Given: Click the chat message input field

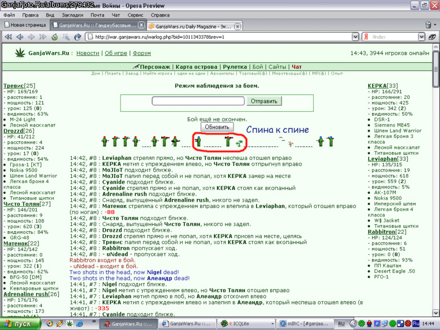Looking at the screenshot, I should tap(198, 101).
